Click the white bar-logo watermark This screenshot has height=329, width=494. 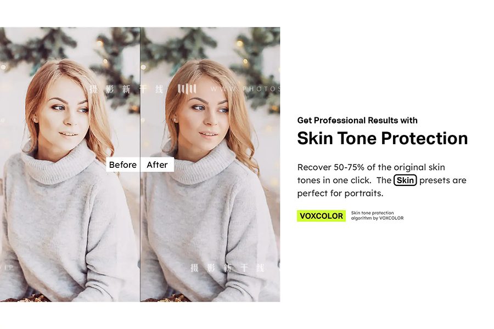(x=187, y=89)
